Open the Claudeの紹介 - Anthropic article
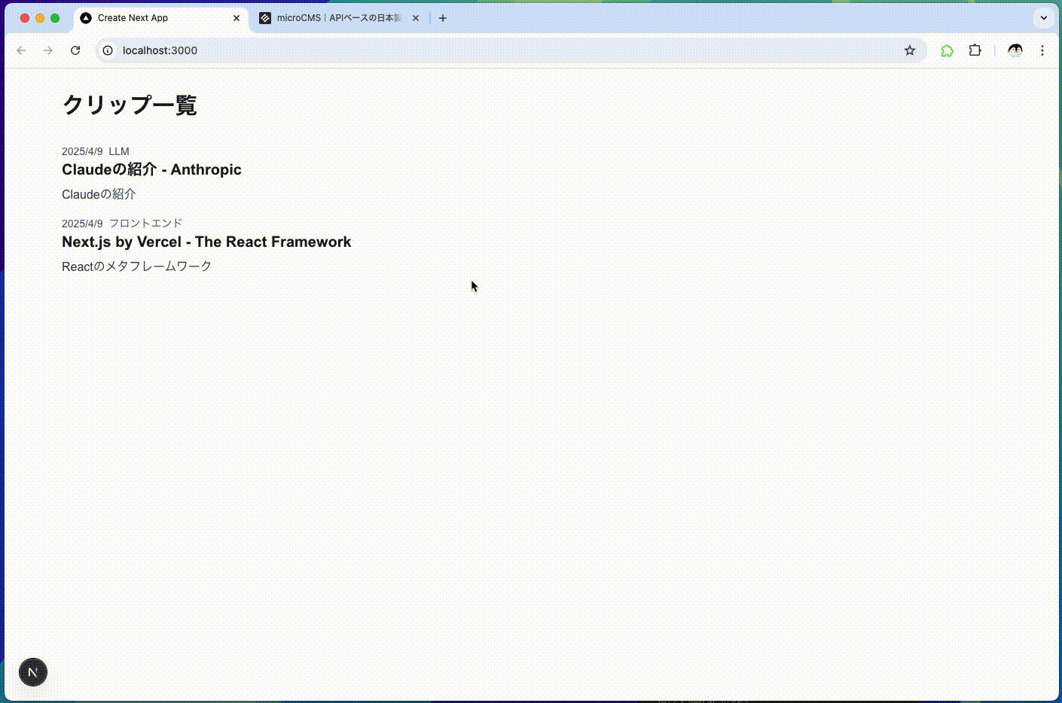The image size is (1062, 703). [x=151, y=169]
